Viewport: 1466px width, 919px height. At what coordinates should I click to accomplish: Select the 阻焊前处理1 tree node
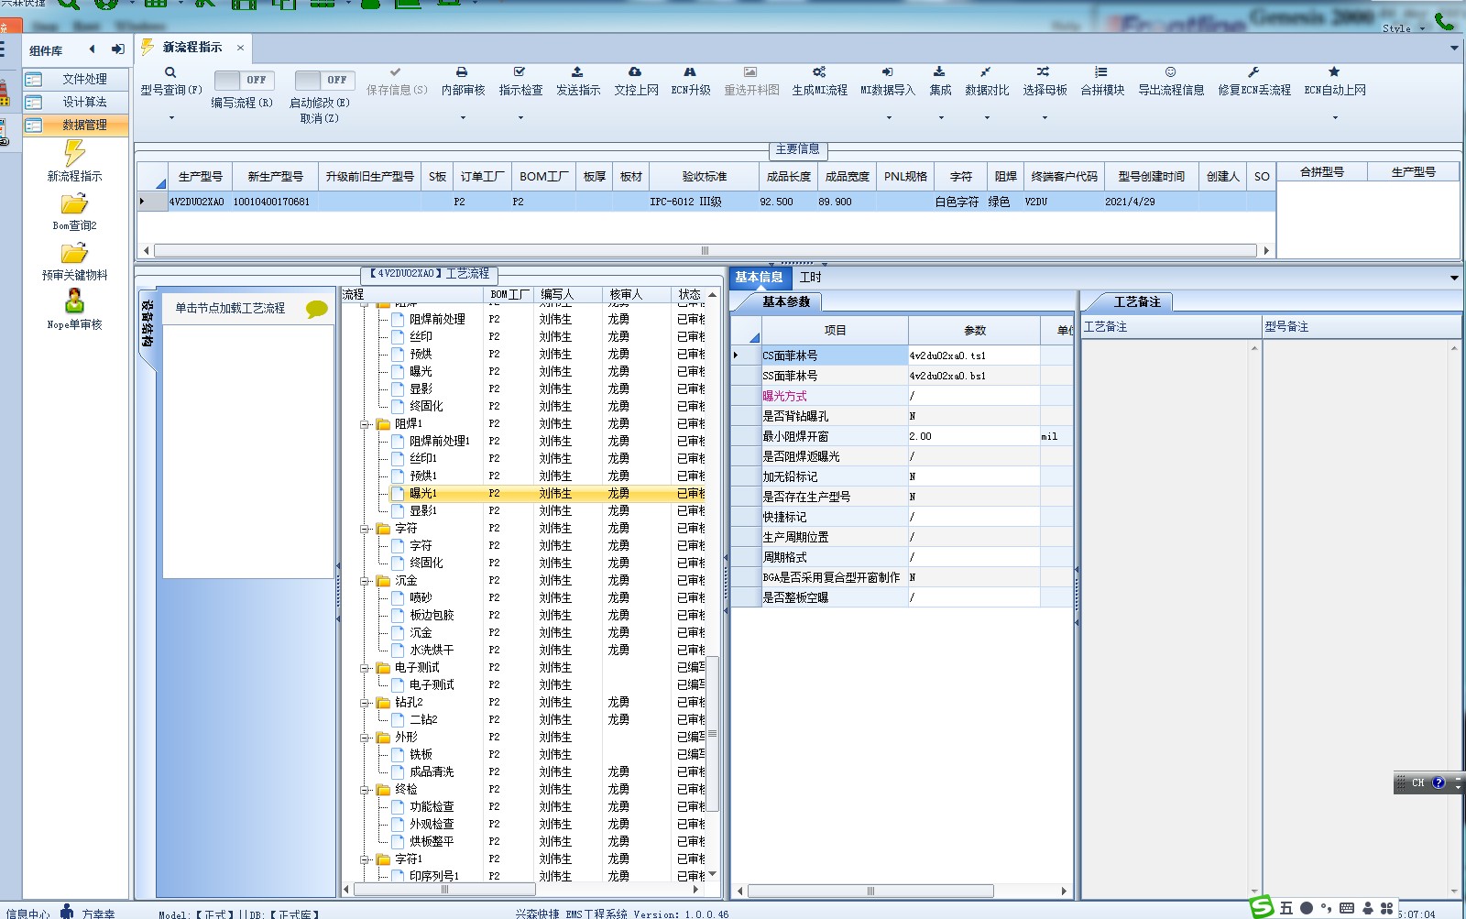click(x=440, y=442)
